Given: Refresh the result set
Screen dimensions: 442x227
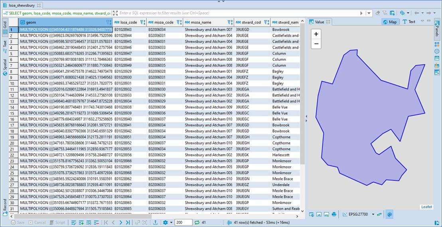Looking at the screenshot, I should click(197, 223).
